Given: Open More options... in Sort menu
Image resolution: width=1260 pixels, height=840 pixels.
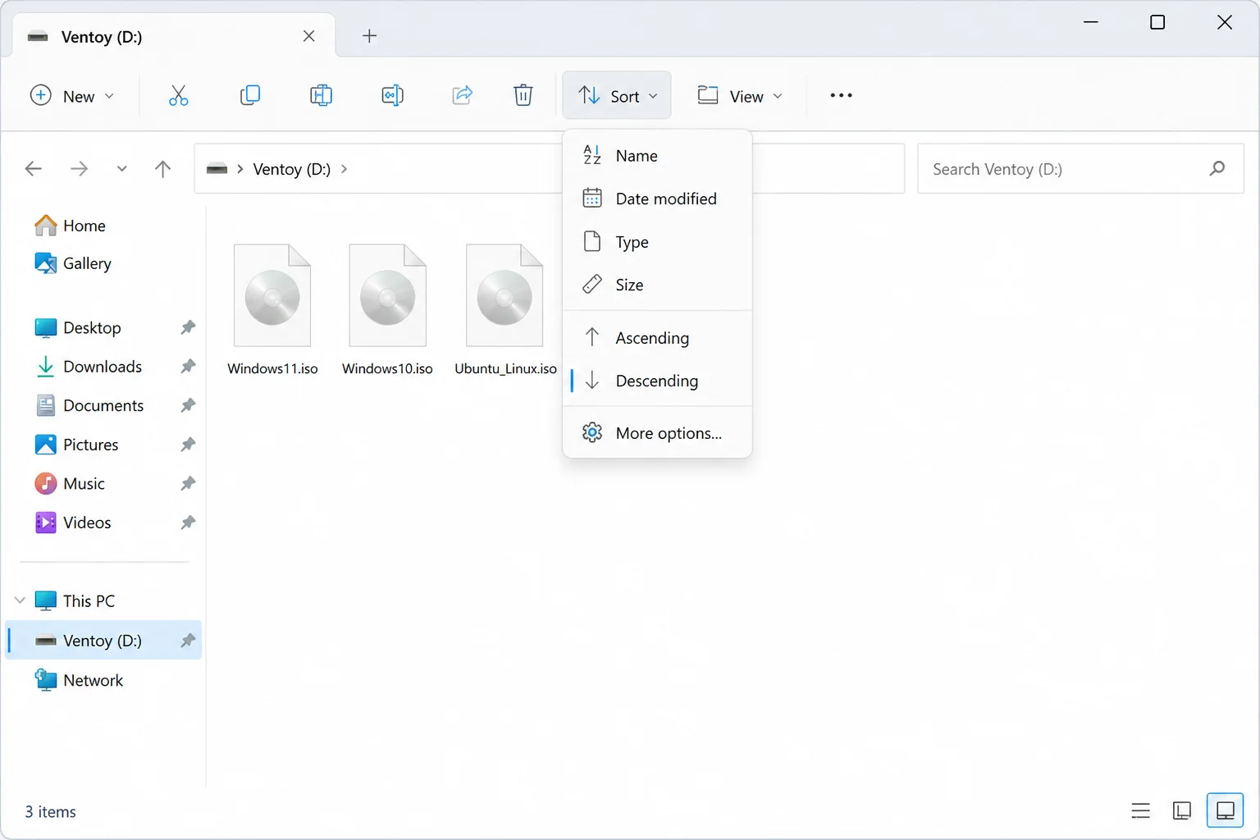Looking at the screenshot, I should pyautogui.click(x=657, y=433).
